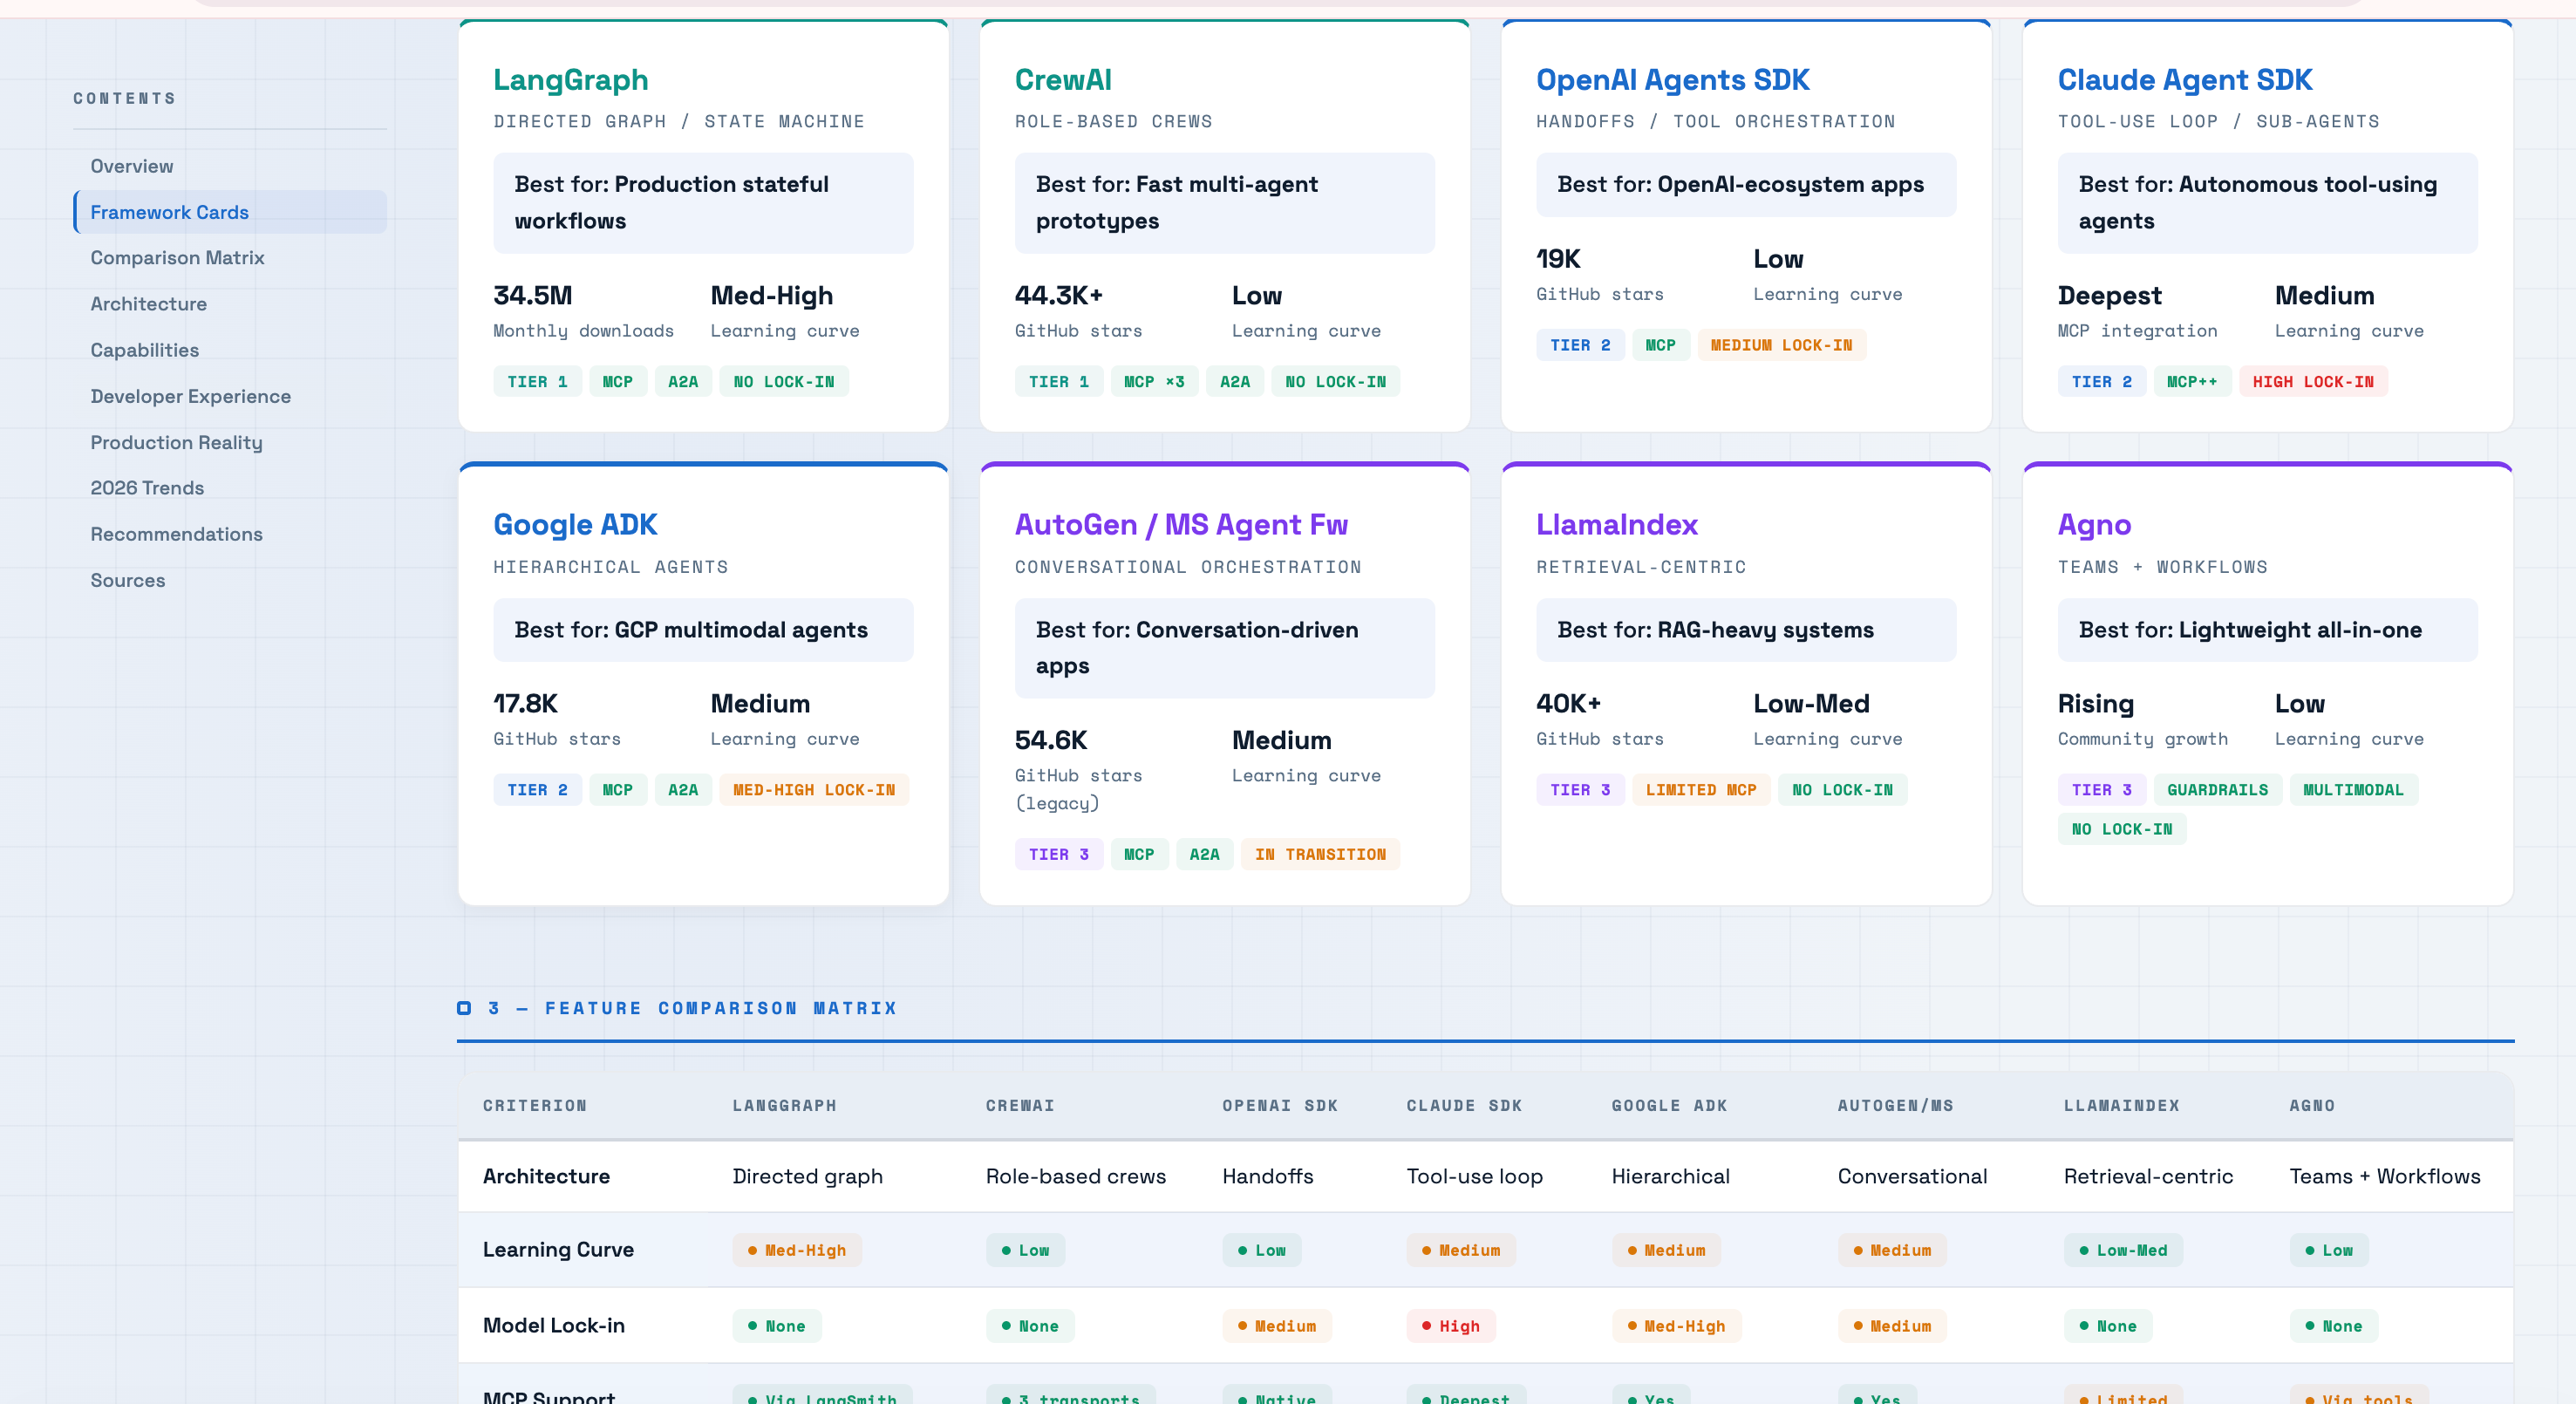
Task: Click the AUTOGEN/MS column header
Action: 1894,1105
